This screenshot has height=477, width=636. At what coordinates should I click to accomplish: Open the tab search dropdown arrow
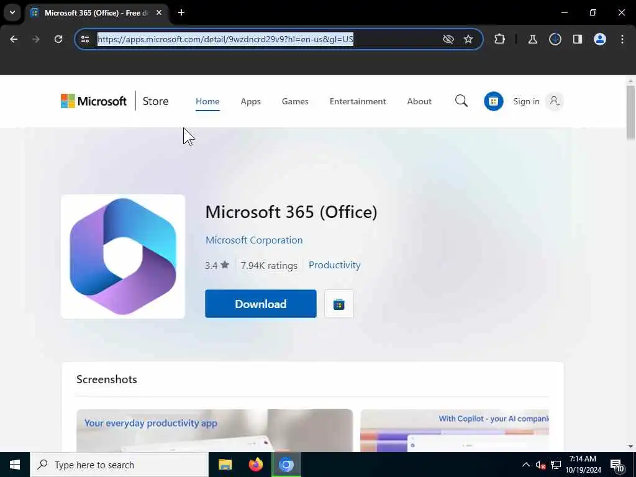click(x=12, y=12)
